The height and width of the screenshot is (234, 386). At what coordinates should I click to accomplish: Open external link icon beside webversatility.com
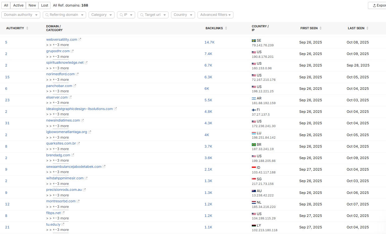point(80,39)
